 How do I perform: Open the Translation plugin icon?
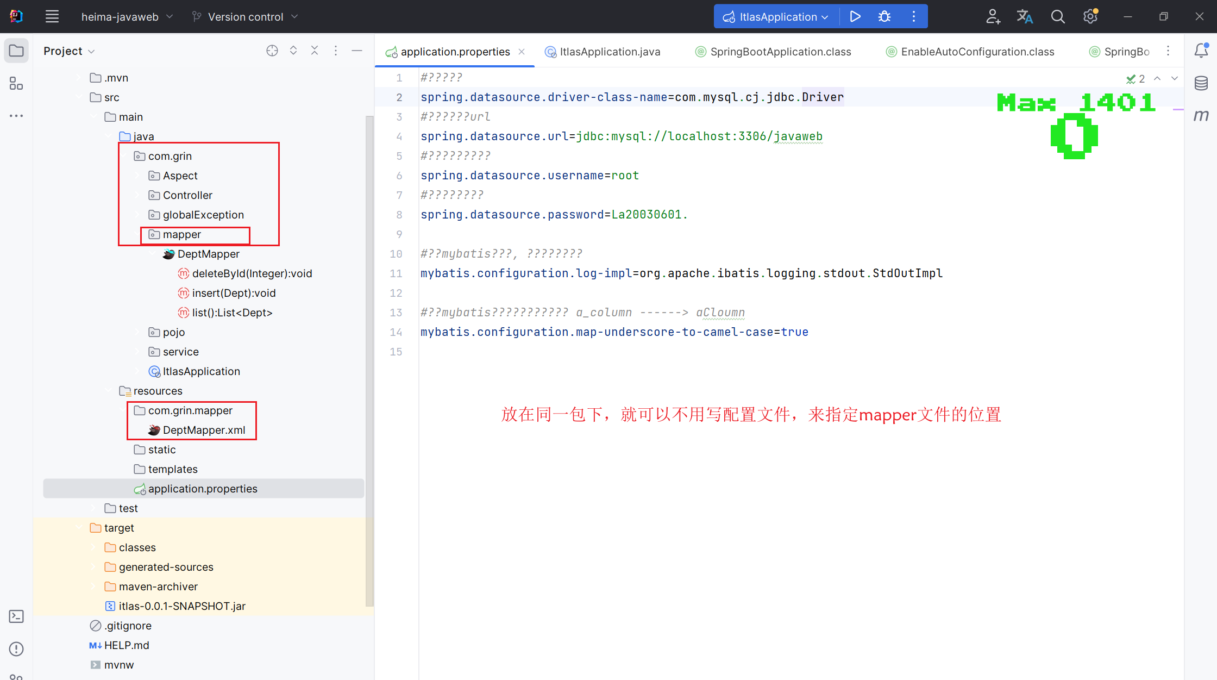(x=1025, y=16)
